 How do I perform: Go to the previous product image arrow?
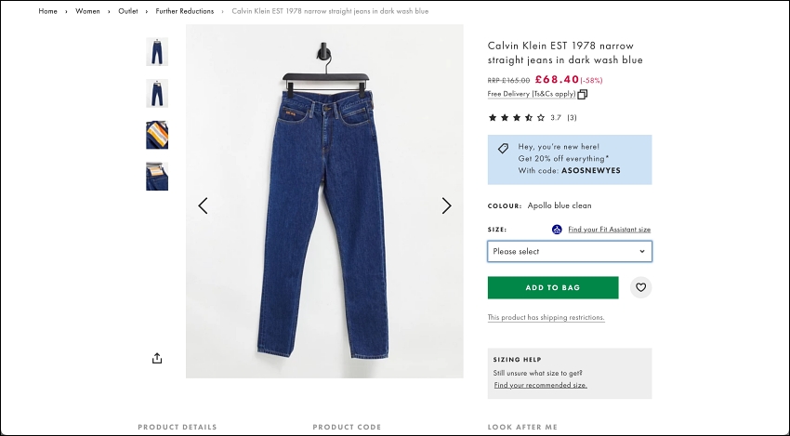[x=203, y=205]
